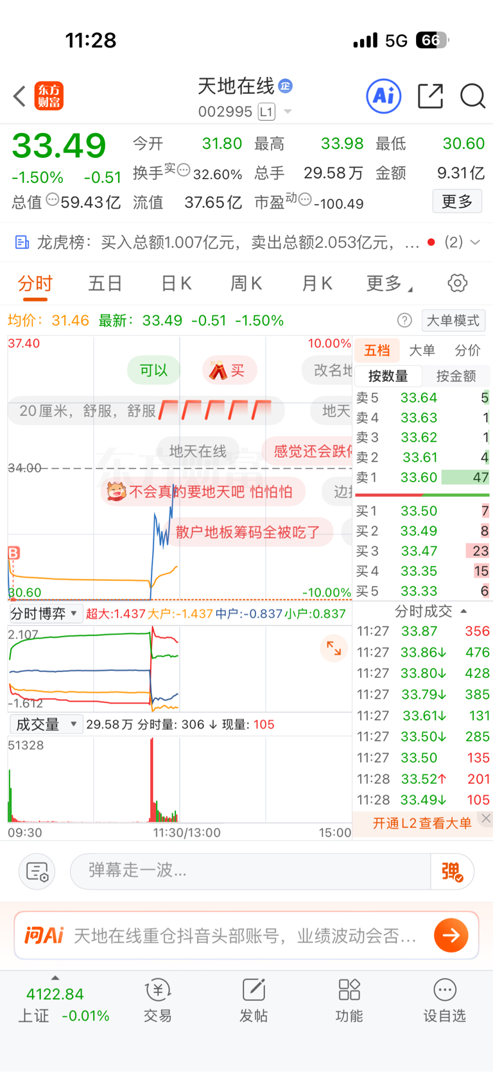Tap the 可以 danmaku bubble
The width and height of the screenshot is (493, 1072).
153,370
